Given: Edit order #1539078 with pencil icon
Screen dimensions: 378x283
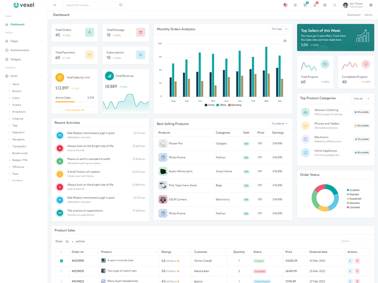Looking at the screenshot, I should tap(350, 271).
